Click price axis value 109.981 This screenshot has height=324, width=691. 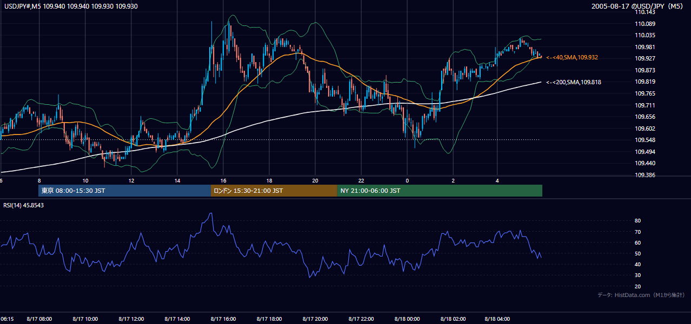pos(646,47)
